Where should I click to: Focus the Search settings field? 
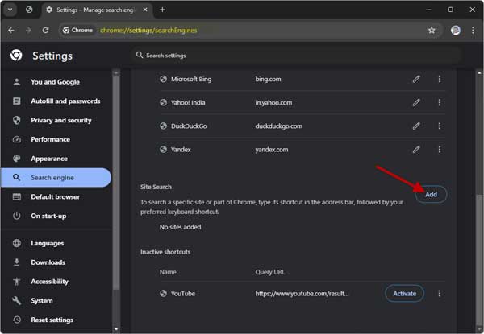pos(296,56)
